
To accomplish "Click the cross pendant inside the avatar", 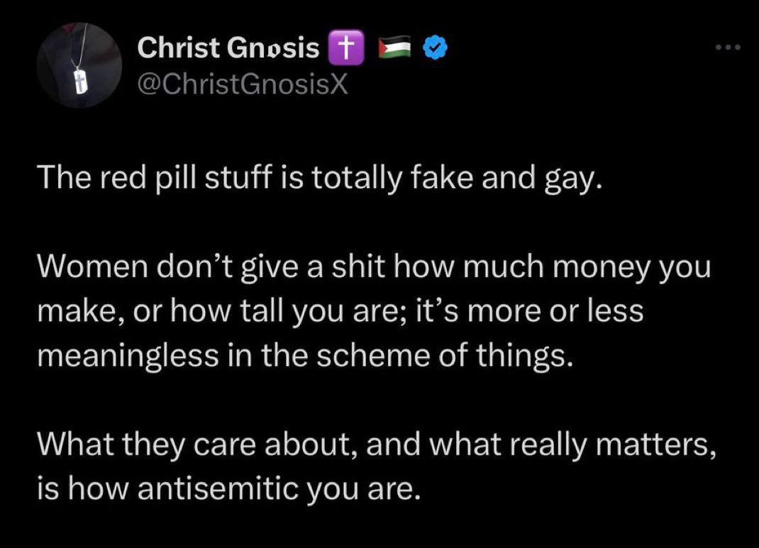I will [x=81, y=82].
